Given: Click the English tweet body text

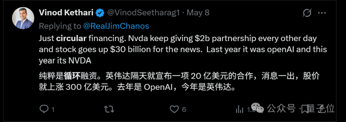Looking at the screenshot, I should coord(183,50).
